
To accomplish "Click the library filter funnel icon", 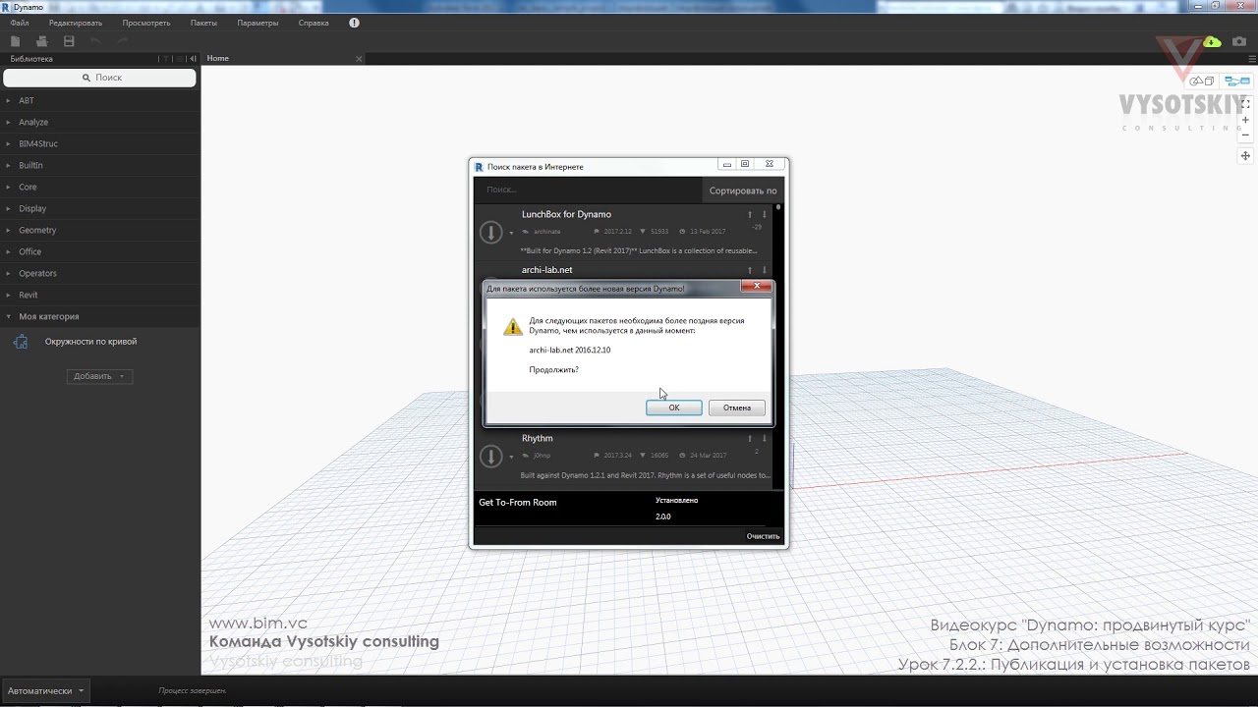I will coord(166,59).
